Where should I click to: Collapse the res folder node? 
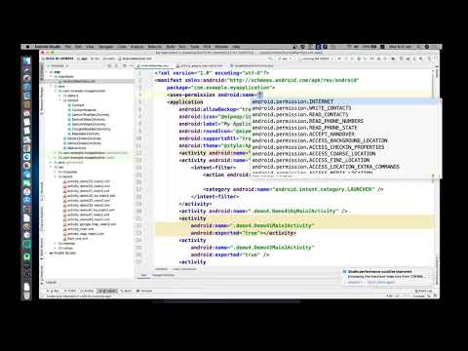[51, 167]
